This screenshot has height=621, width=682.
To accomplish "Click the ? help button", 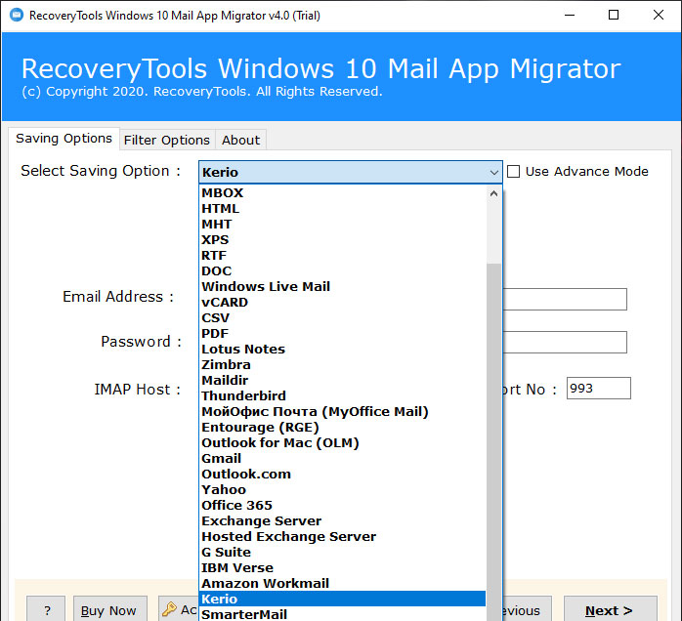I will click(46, 609).
